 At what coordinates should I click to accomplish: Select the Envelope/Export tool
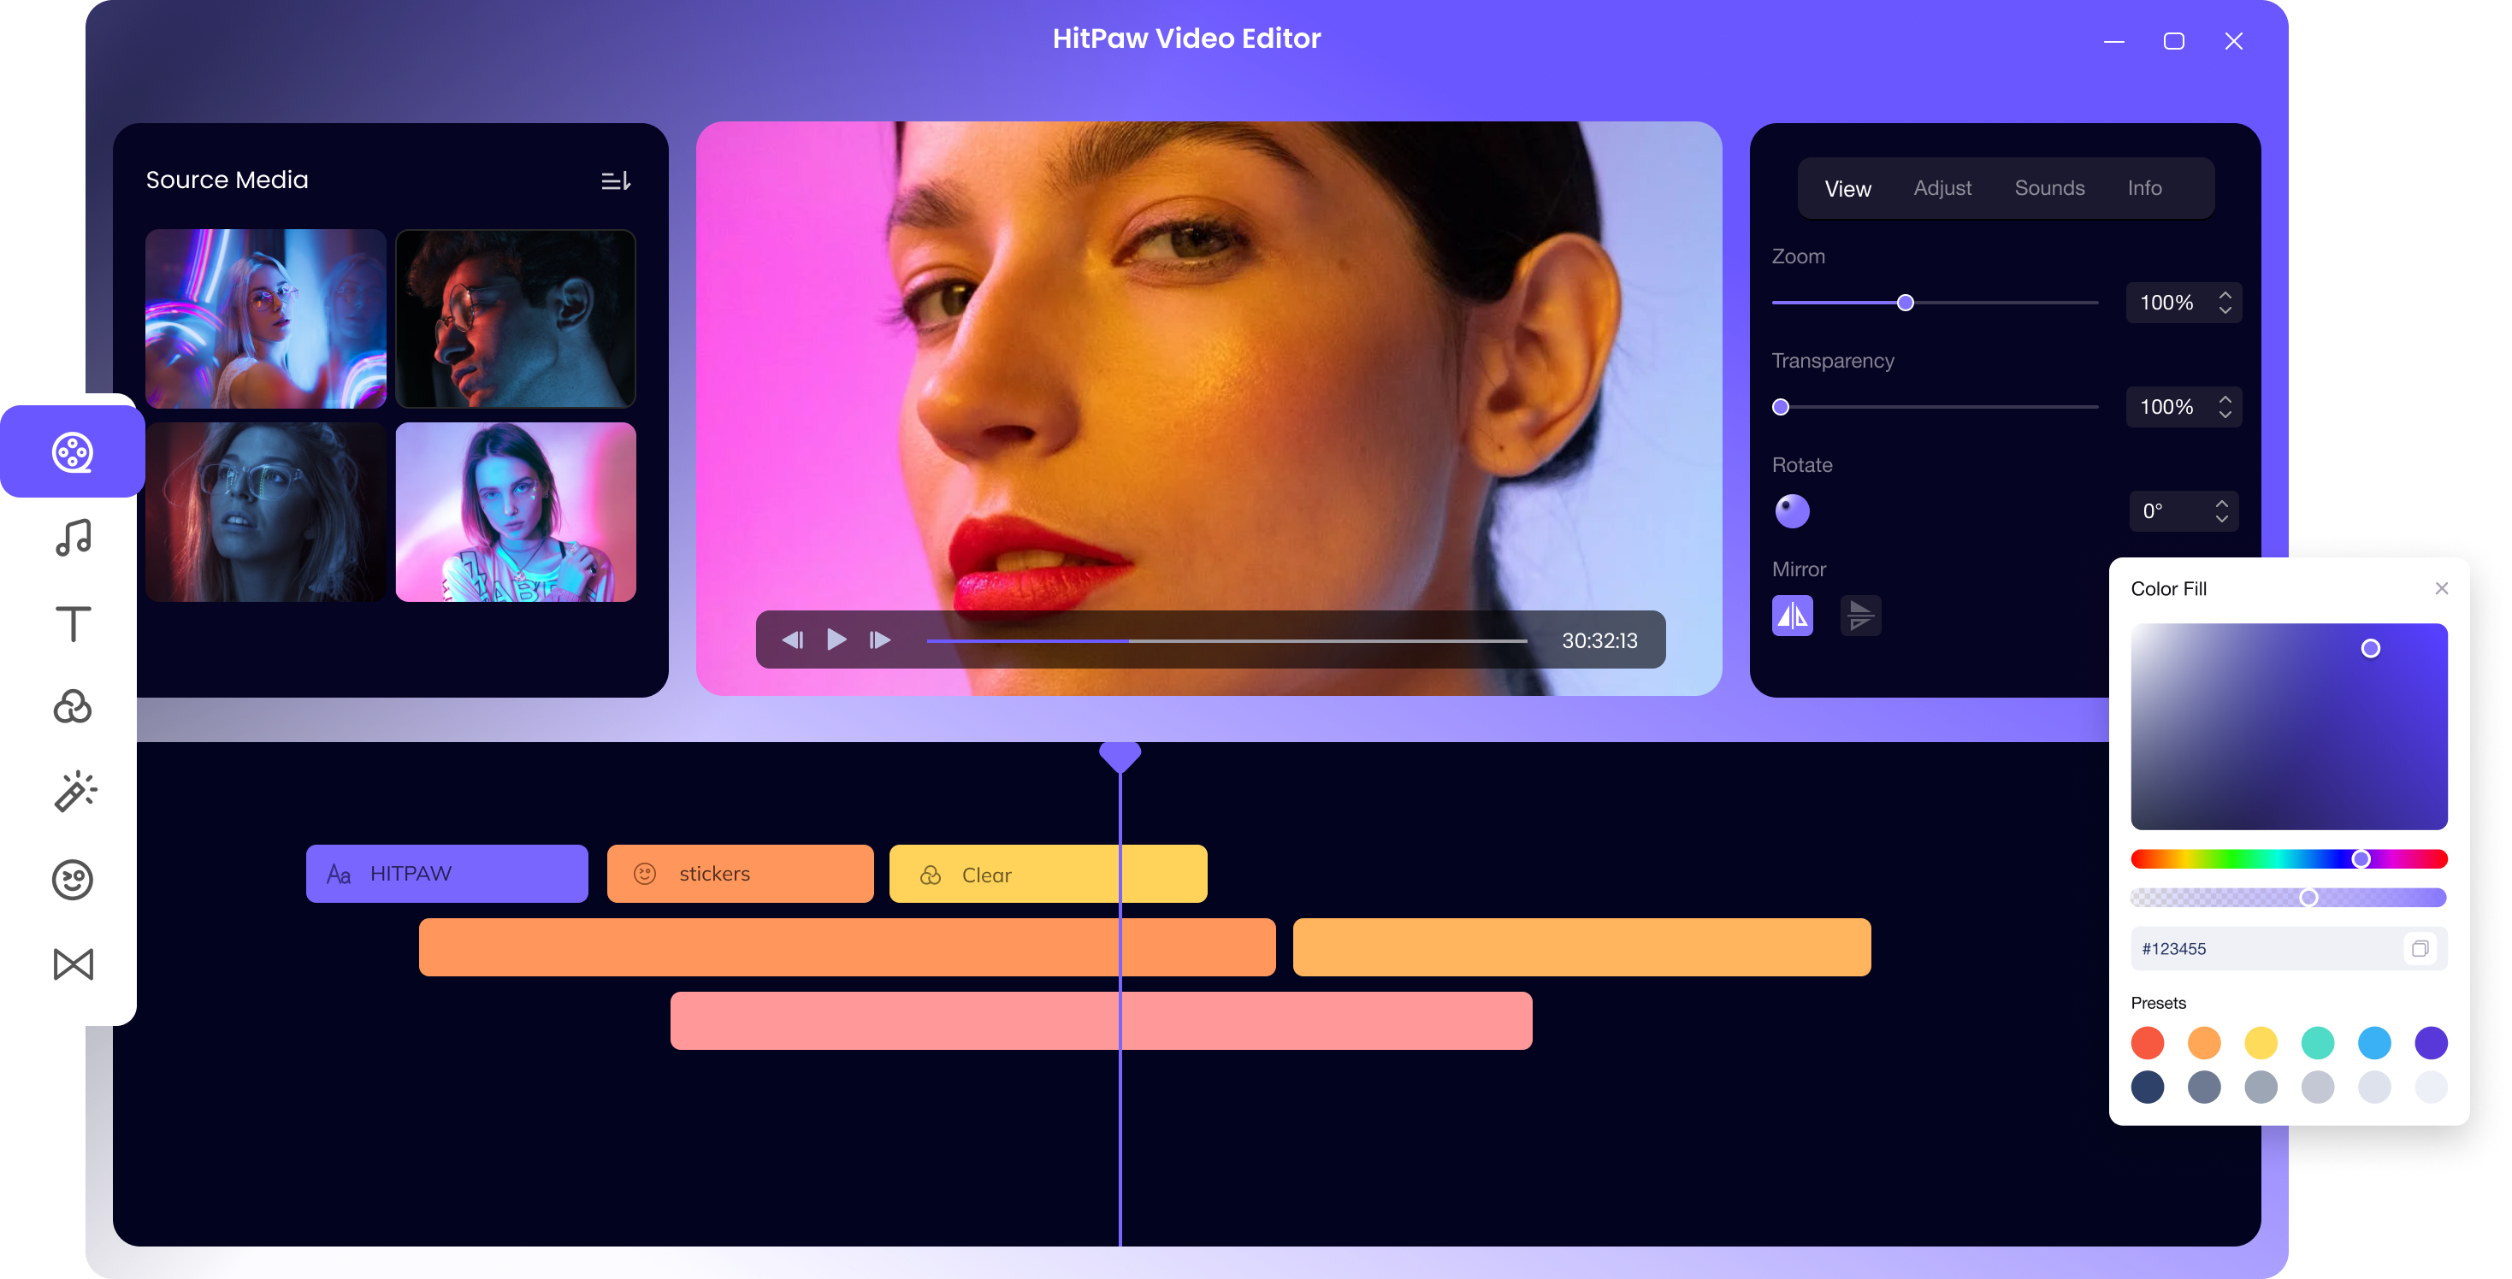click(74, 963)
